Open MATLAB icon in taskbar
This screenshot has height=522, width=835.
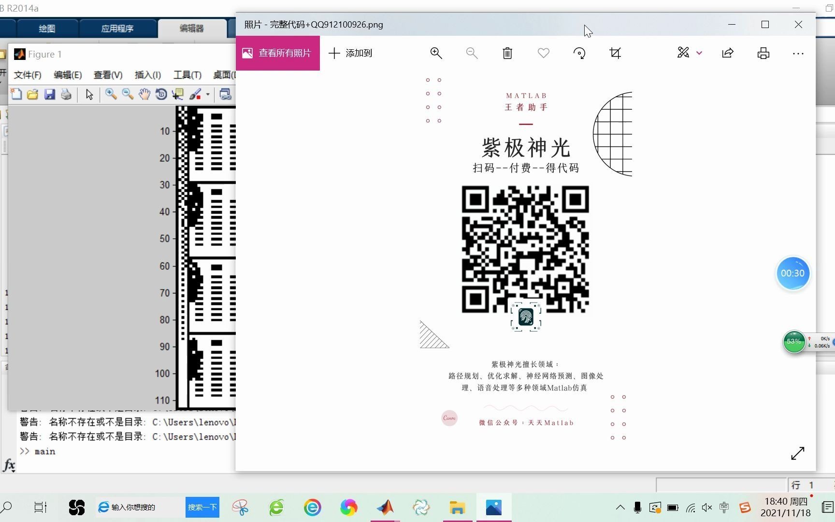[x=385, y=507]
